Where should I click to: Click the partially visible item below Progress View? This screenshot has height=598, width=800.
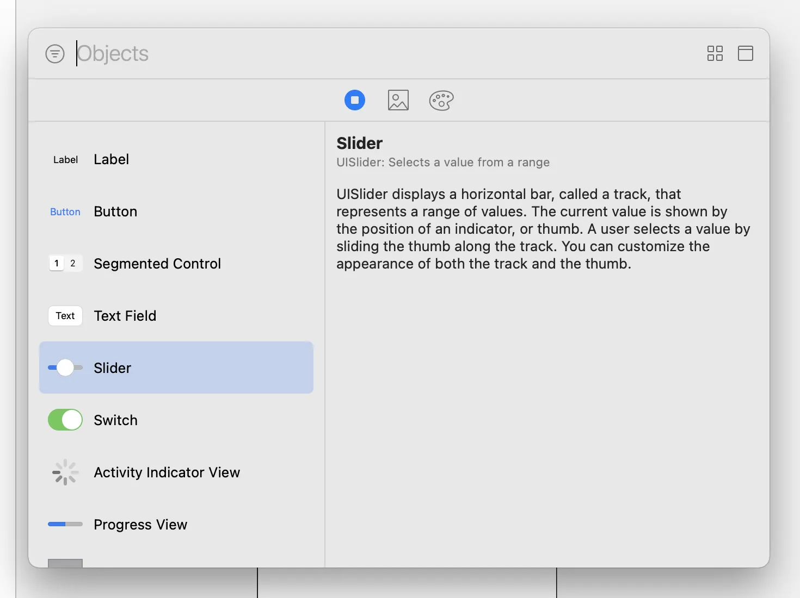[x=65, y=563]
